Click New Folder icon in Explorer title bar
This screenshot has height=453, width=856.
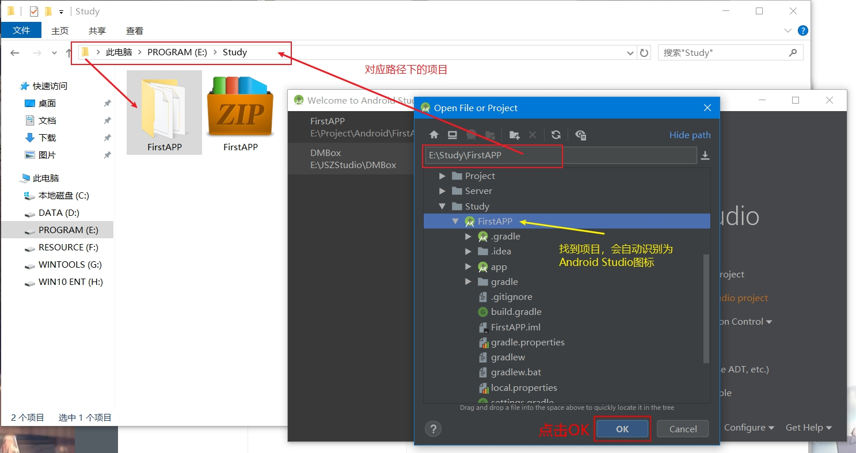[48, 11]
